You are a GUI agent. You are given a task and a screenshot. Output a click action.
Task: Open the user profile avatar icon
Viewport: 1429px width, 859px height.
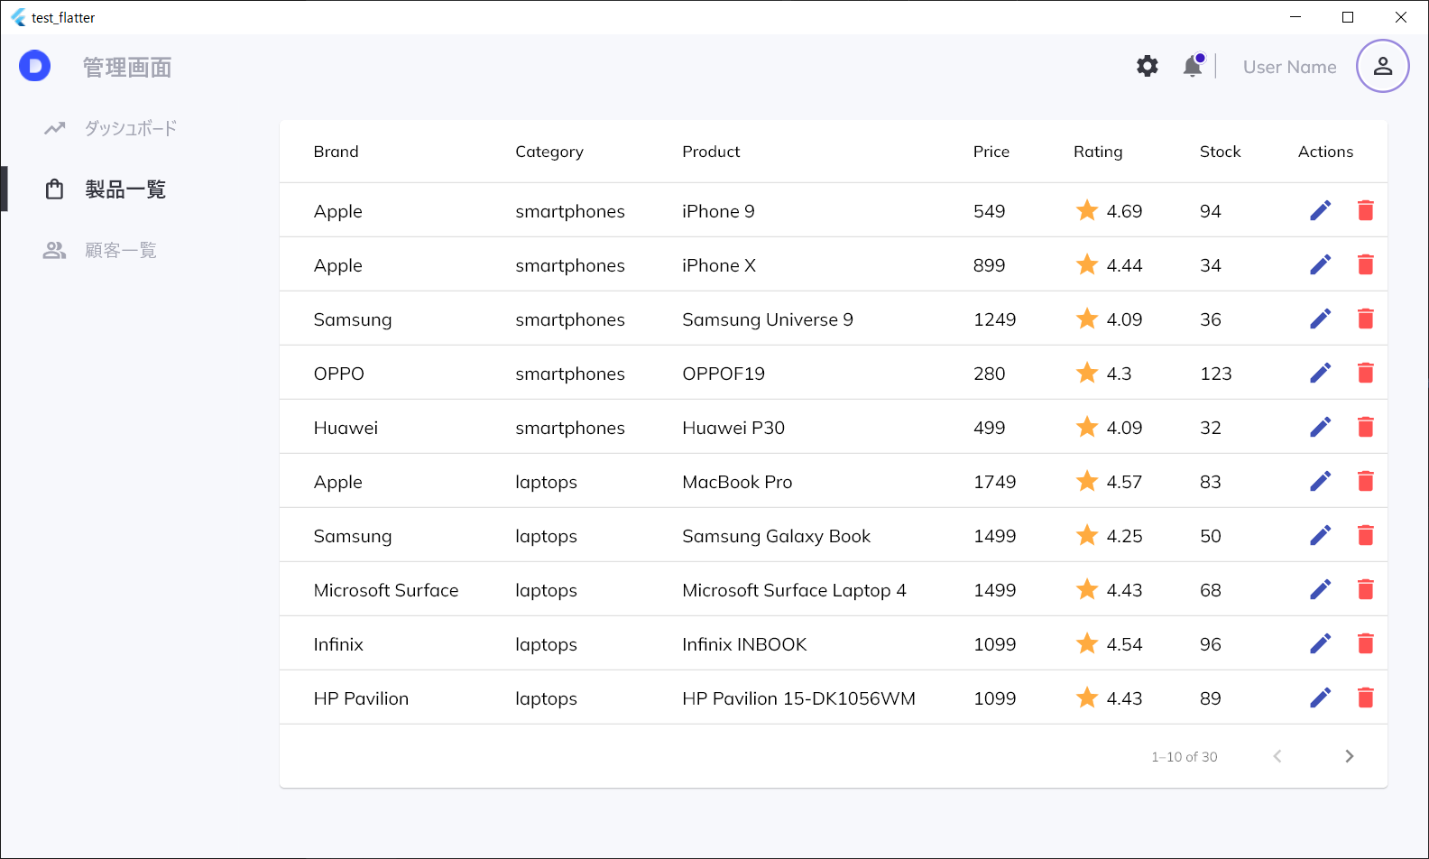click(1382, 66)
